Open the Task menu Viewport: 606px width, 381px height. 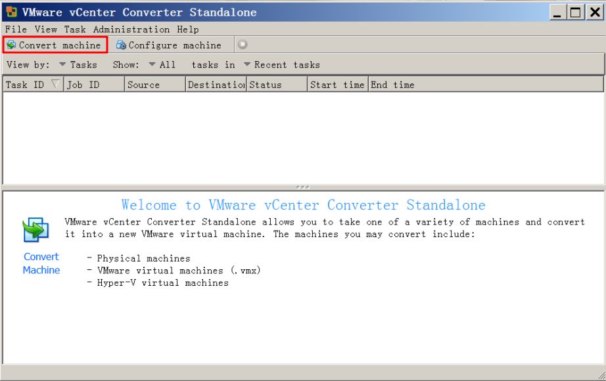74,30
